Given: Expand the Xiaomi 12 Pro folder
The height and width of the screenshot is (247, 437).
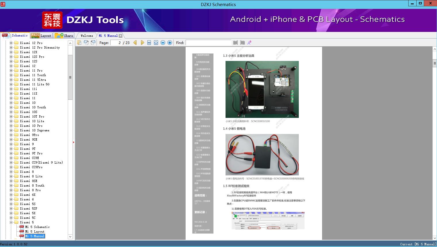Looking at the screenshot, I should pyautogui.click(x=11, y=43).
